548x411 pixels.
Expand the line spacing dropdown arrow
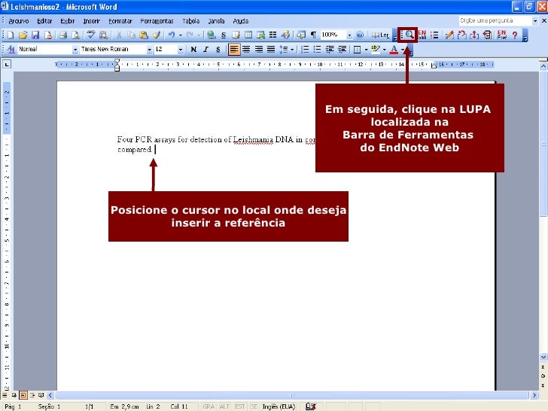[x=292, y=49]
